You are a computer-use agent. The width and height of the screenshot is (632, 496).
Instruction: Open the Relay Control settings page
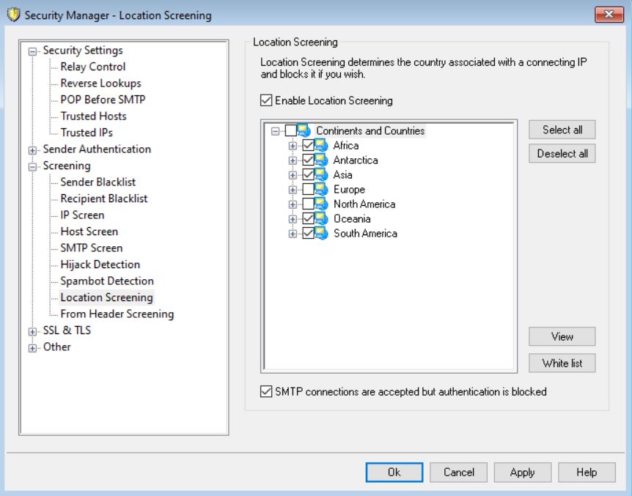93,67
